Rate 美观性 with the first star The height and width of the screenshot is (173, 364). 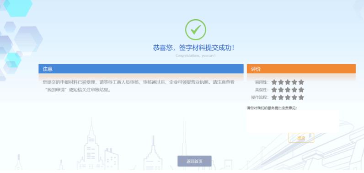click(274, 90)
